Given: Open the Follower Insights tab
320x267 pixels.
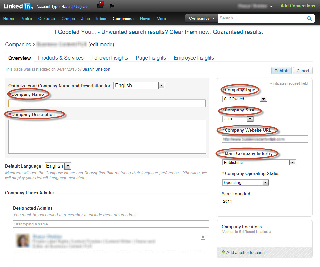Looking at the screenshot, I should tap(110, 58).
